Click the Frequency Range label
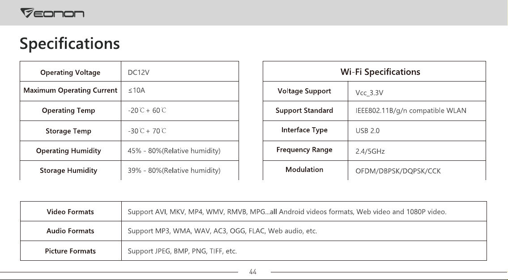The image size is (508, 280). [x=304, y=150]
